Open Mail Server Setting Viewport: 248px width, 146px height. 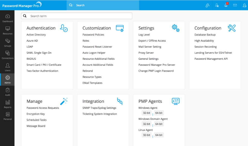pyautogui.click(x=150, y=47)
